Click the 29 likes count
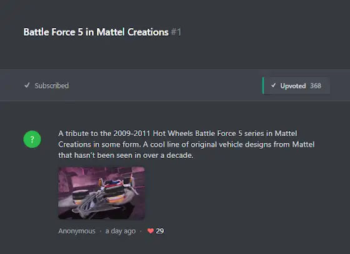The image size is (350, 254). 160,231
